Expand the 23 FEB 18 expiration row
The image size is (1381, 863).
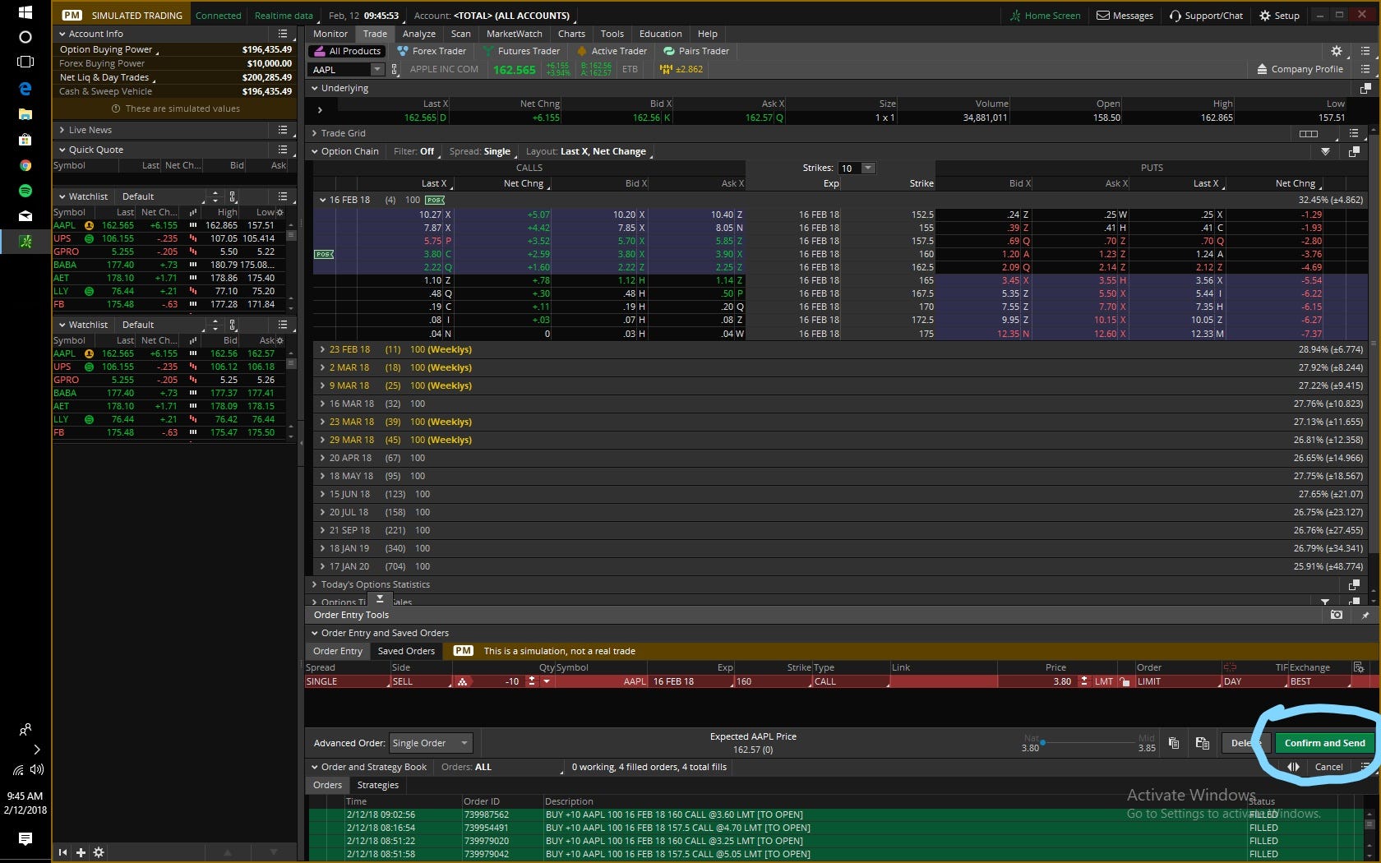(x=323, y=349)
